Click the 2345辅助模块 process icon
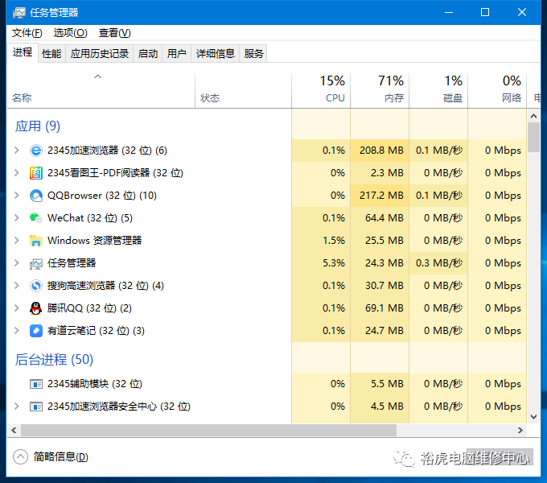This screenshot has height=483, width=547. click(x=36, y=384)
